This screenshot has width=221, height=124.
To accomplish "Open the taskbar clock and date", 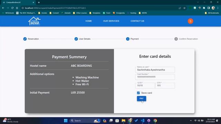I will click(210, 121).
